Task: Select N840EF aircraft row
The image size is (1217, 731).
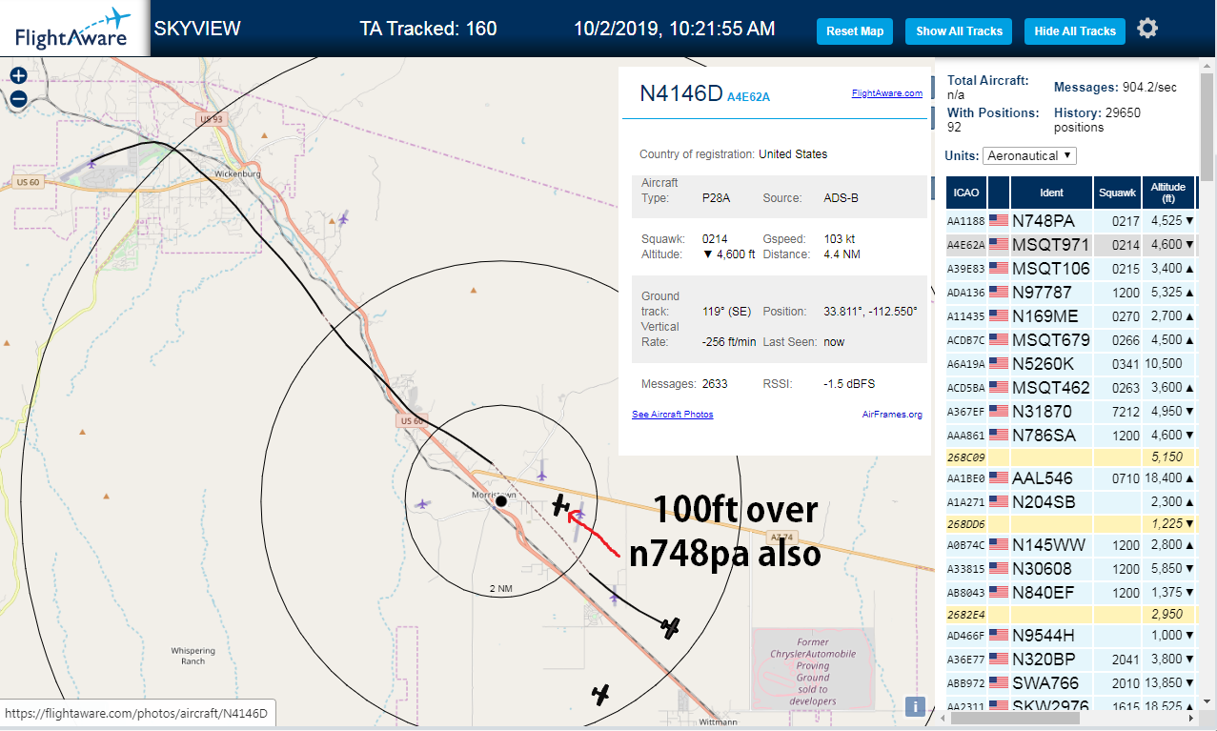Action: tap(1071, 593)
